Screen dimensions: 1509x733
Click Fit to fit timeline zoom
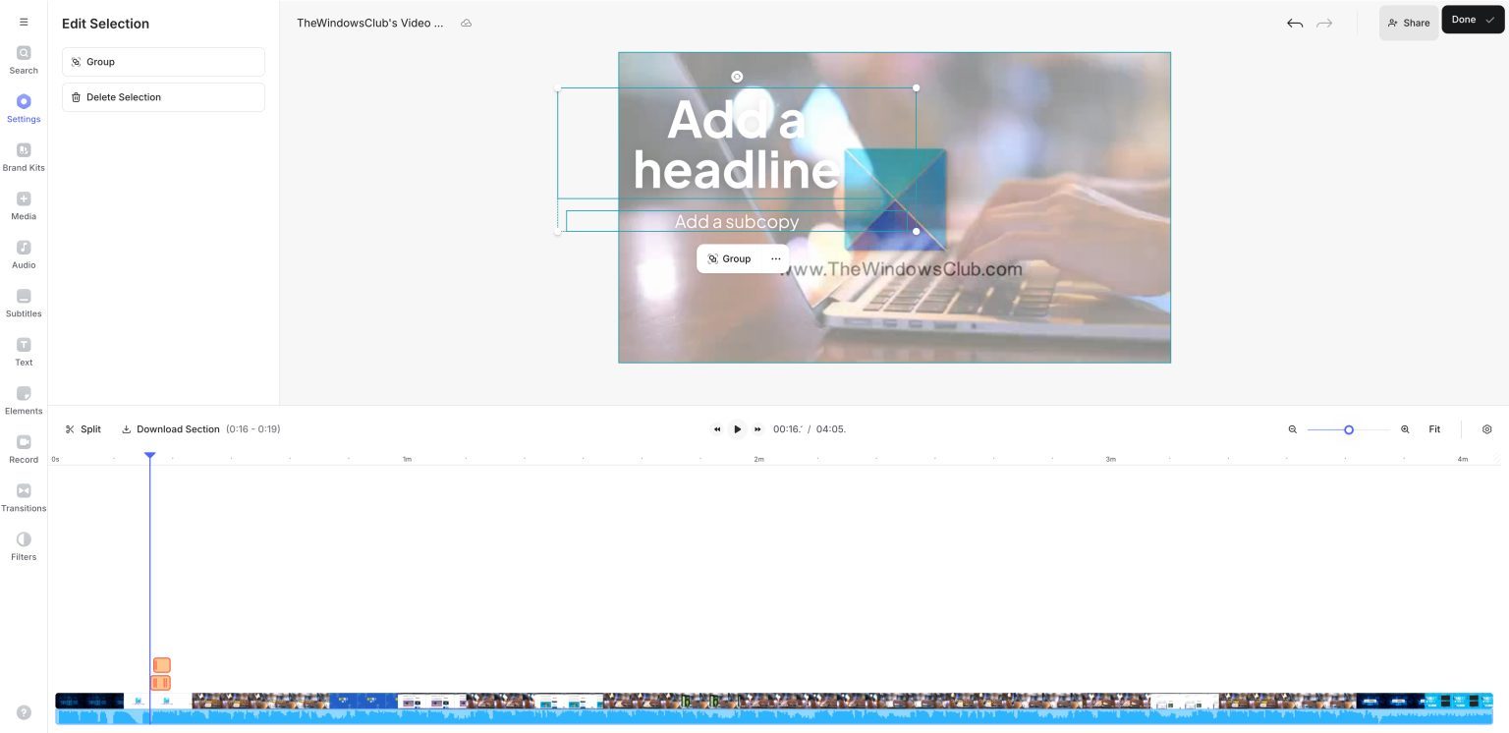(1434, 429)
